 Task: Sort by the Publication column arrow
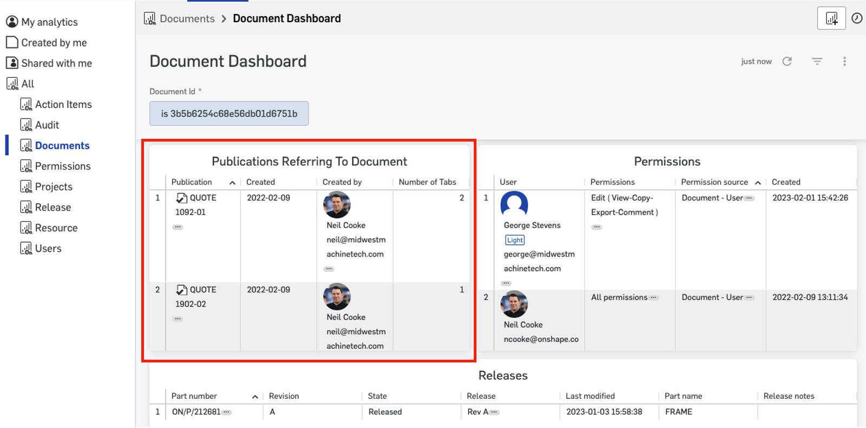(232, 183)
